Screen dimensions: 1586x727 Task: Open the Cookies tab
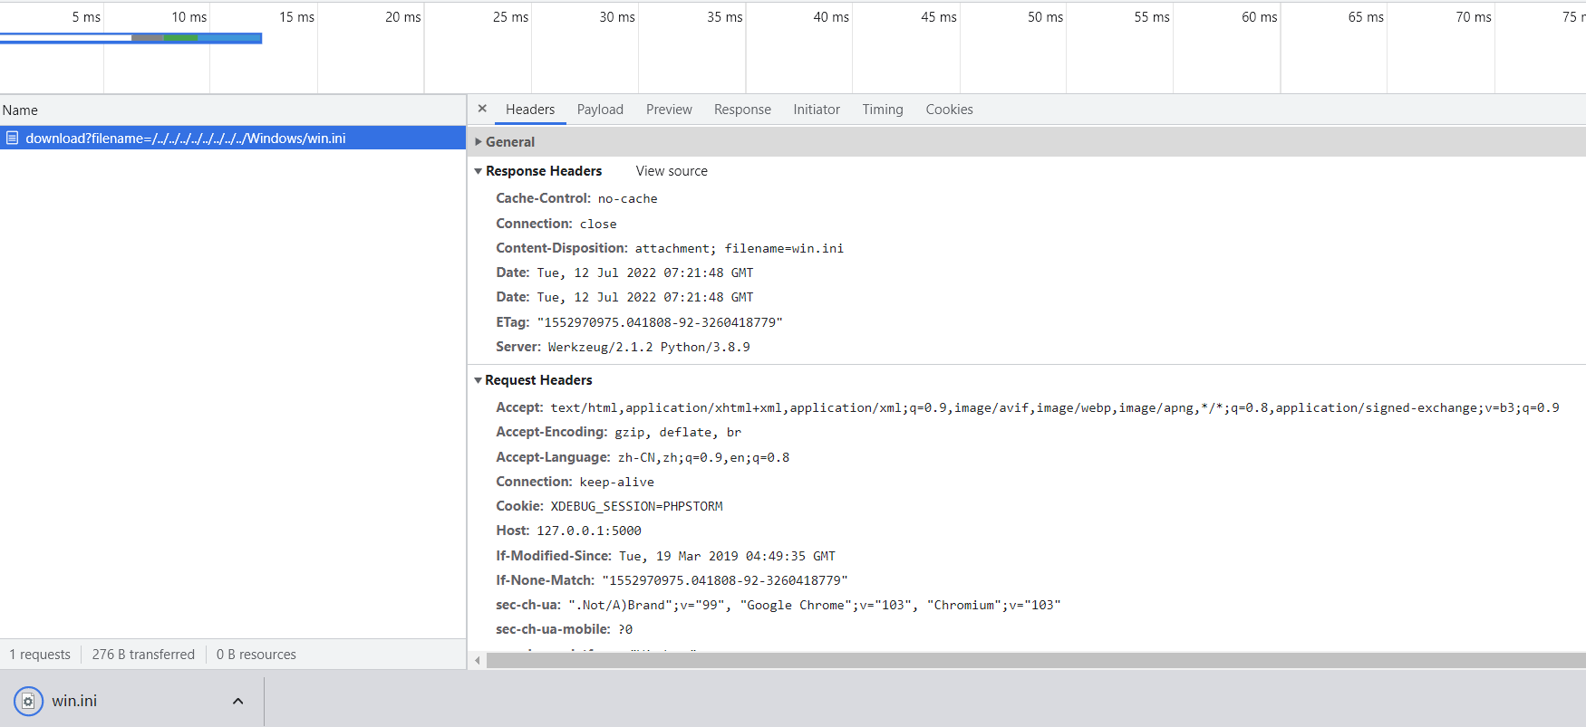point(949,110)
